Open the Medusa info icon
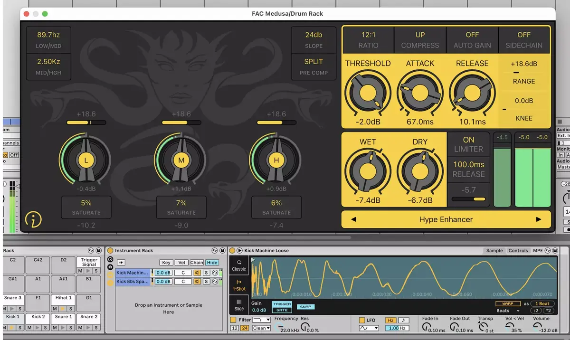The height and width of the screenshot is (340, 570). [x=33, y=219]
